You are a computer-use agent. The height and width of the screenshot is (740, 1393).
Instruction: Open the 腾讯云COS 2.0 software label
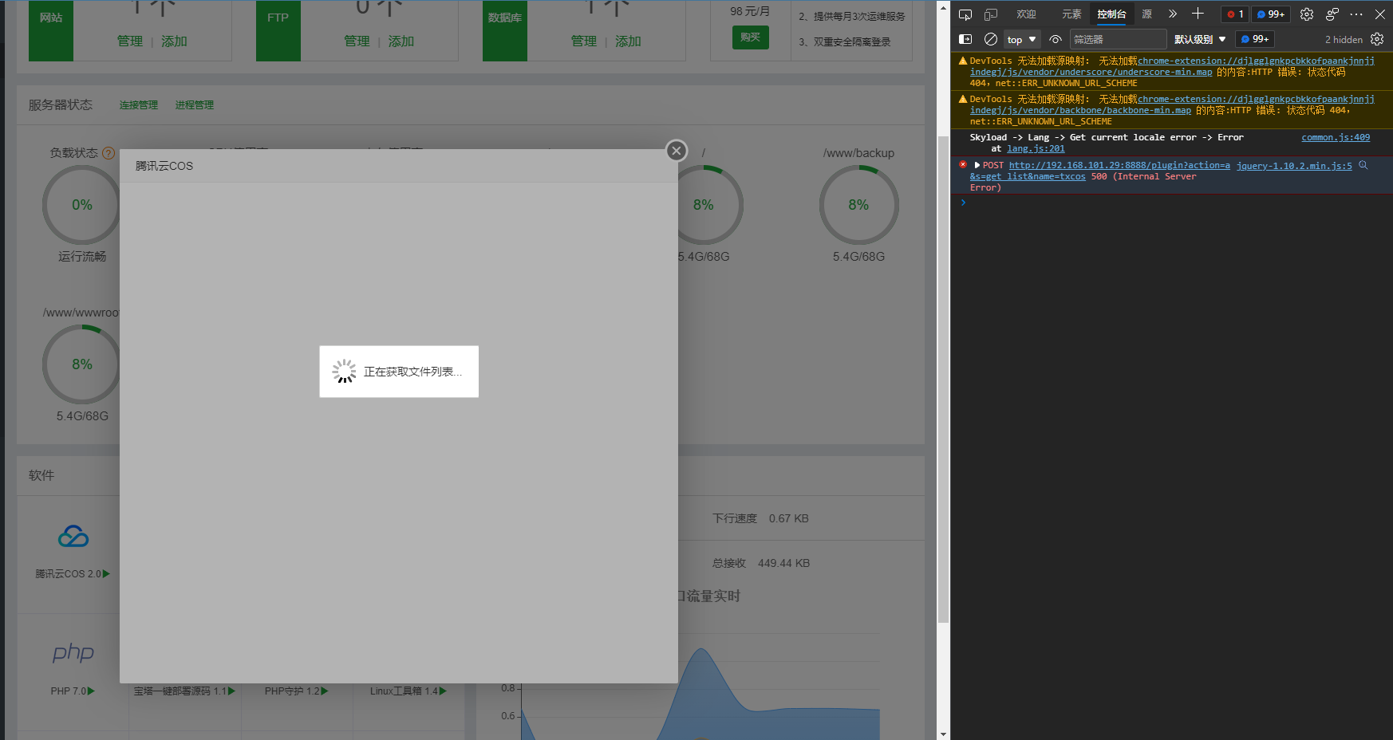point(73,574)
